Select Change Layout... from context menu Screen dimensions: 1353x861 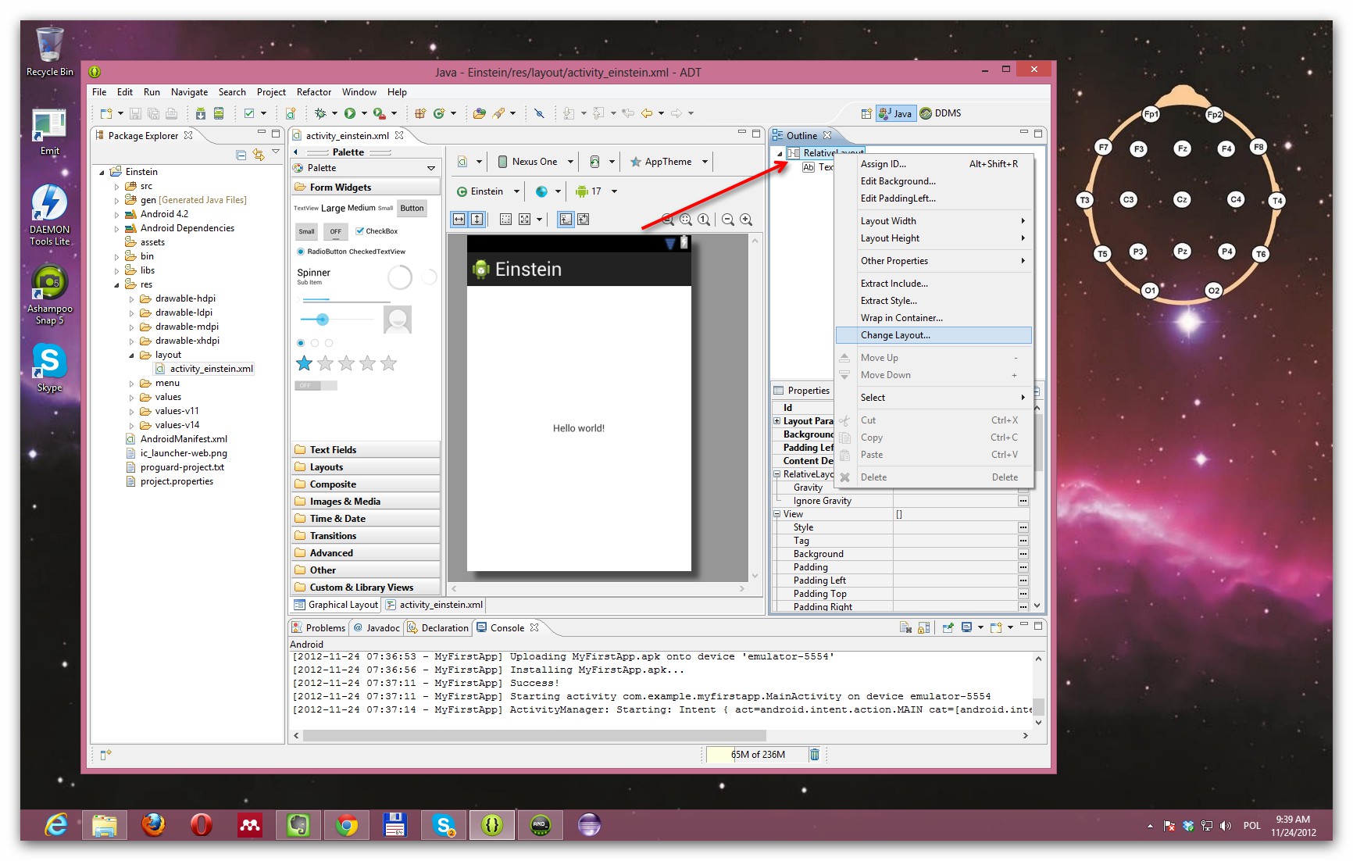tap(934, 335)
